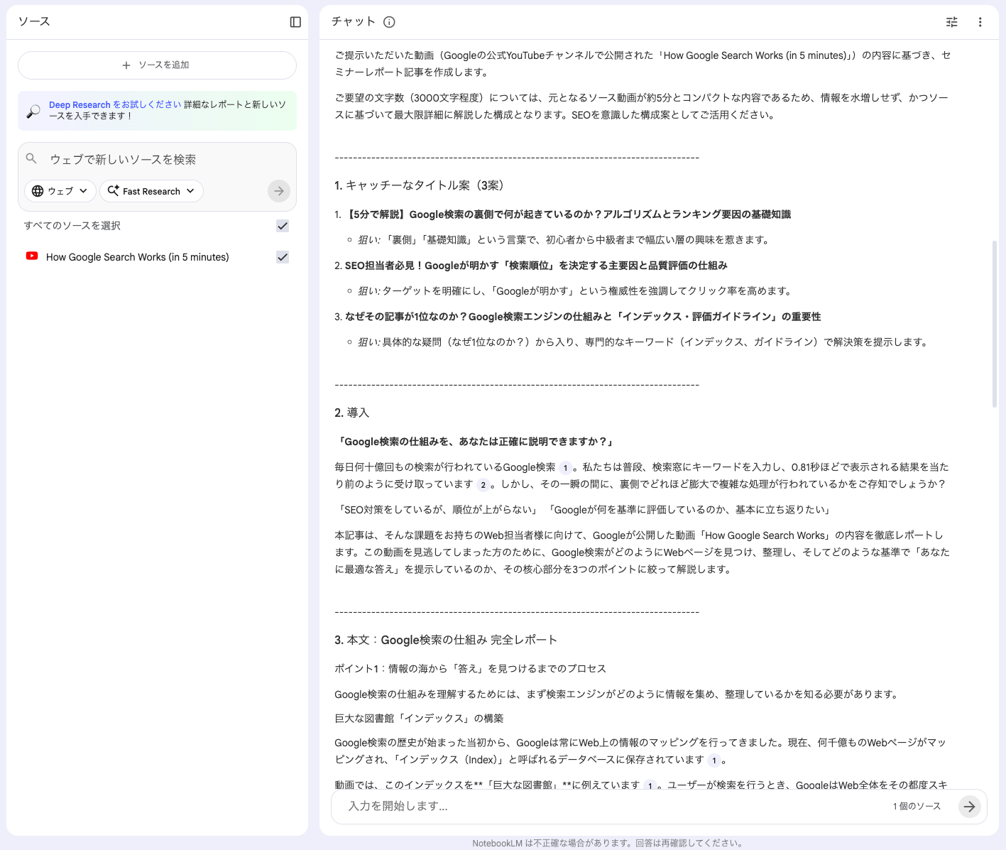Open the chat info tooltip icon

point(388,22)
